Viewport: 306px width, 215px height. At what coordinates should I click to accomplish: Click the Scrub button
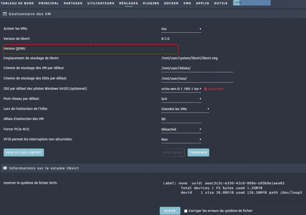point(170,211)
